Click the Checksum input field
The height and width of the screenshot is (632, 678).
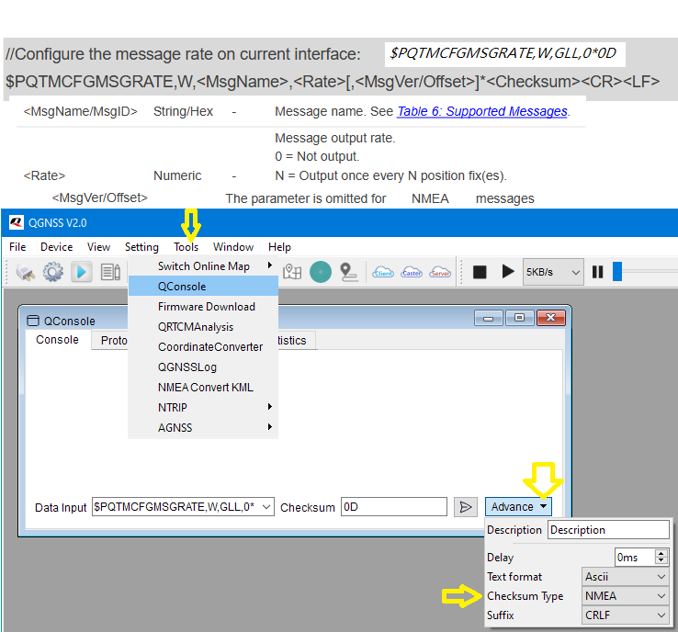click(394, 507)
